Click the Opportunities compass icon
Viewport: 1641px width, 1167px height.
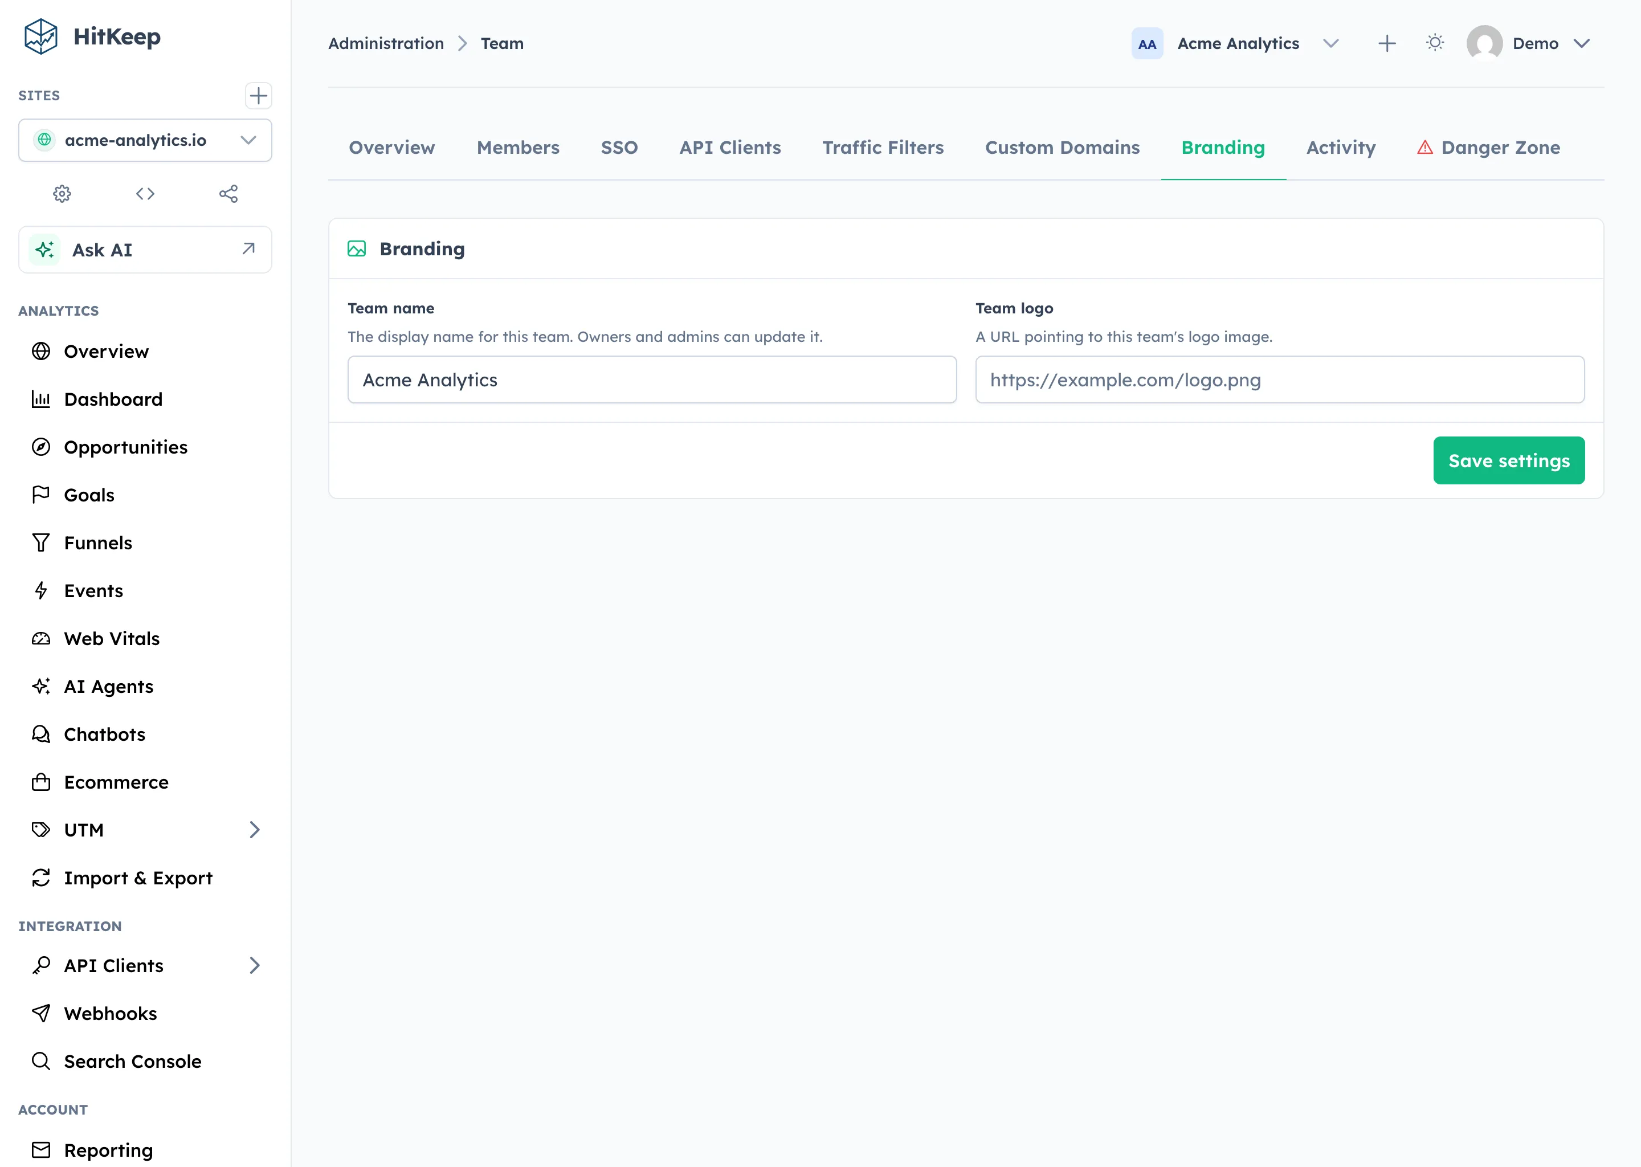tap(41, 447)
